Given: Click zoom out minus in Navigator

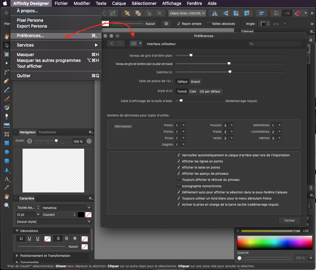Looking at the screenshot, I should [x=30, y=141].
